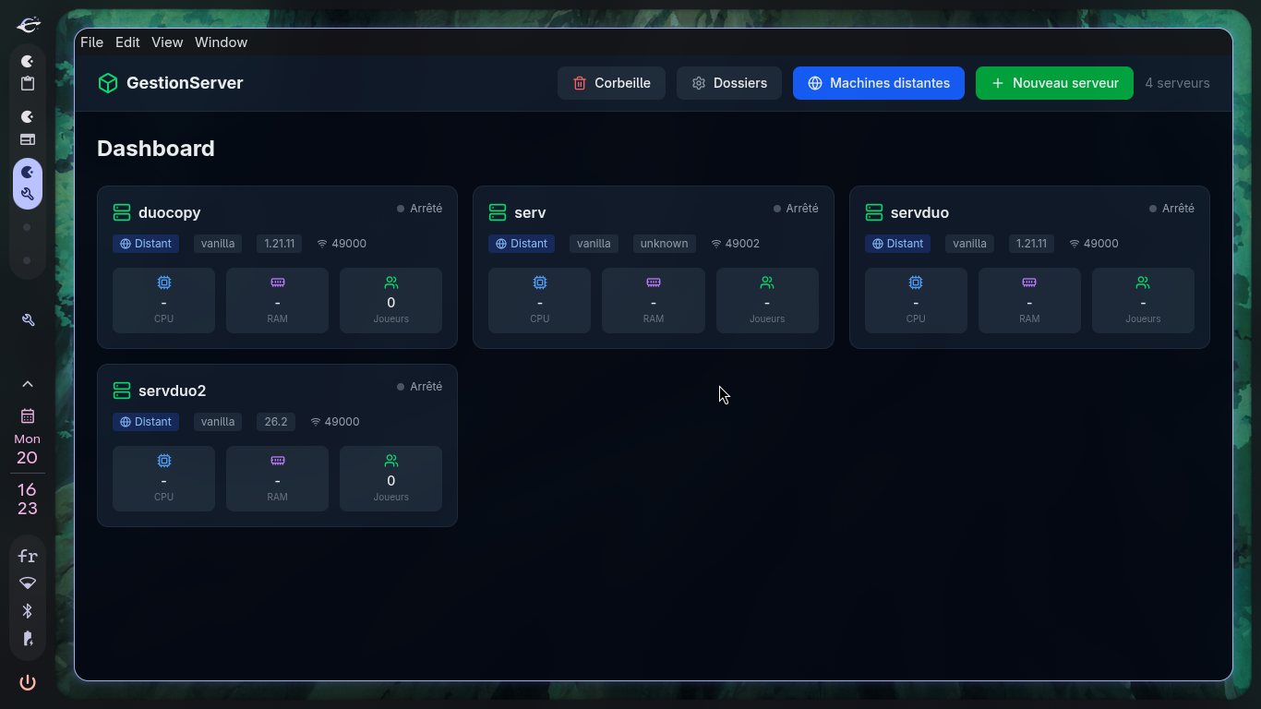This screenshot has width=1261, height=709.
Task: Click Machines distantes button
Action: tap(879, 83)
